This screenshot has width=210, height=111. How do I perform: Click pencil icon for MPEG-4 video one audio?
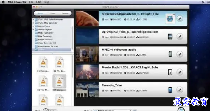tap(180, 54)
